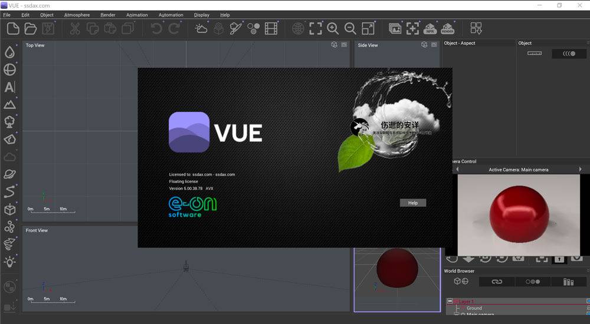Select the 3D text 'A' tool
This screenshot has height=324, width=590.
coord(10,87)
